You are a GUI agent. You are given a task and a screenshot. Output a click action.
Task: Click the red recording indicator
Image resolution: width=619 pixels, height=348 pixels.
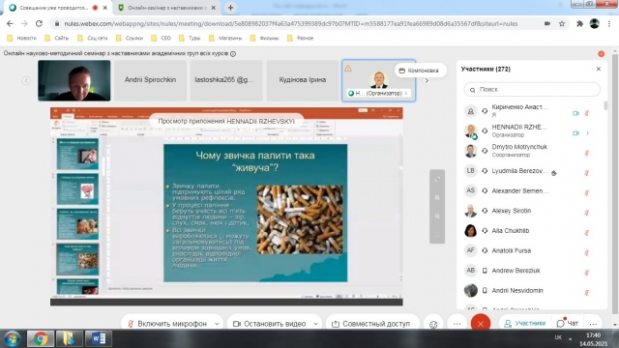[x=601, y=54]
